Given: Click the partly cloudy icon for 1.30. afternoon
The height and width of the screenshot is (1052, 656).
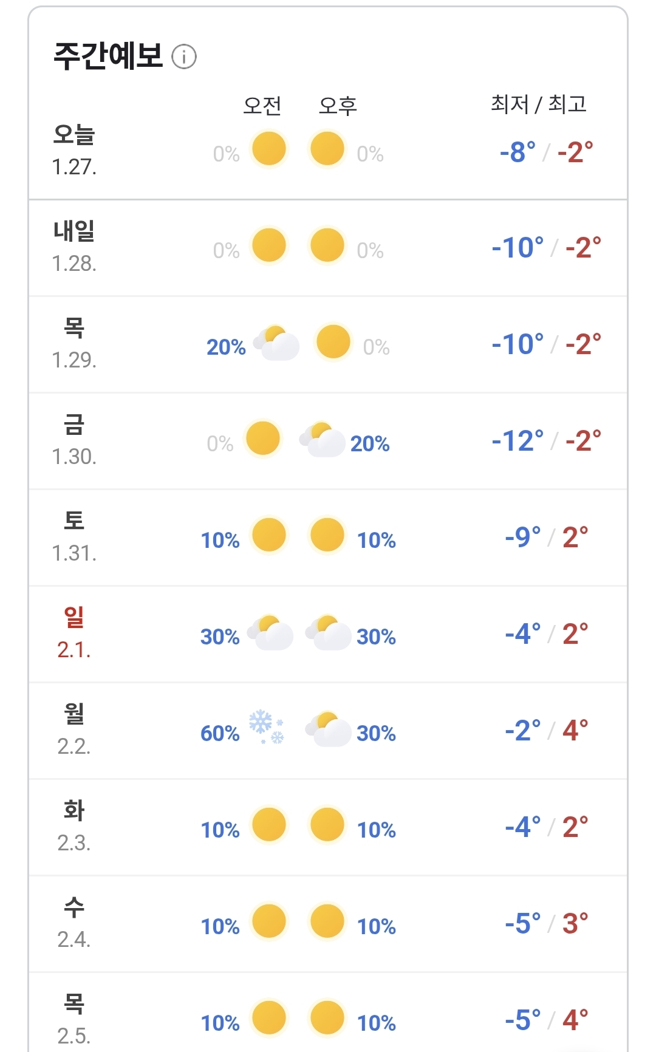Looking at the screenshot, I should pos(323,440).
